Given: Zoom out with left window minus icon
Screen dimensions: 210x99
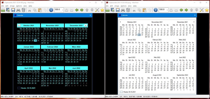Looking at the screenshot, I should coord(72,10).
